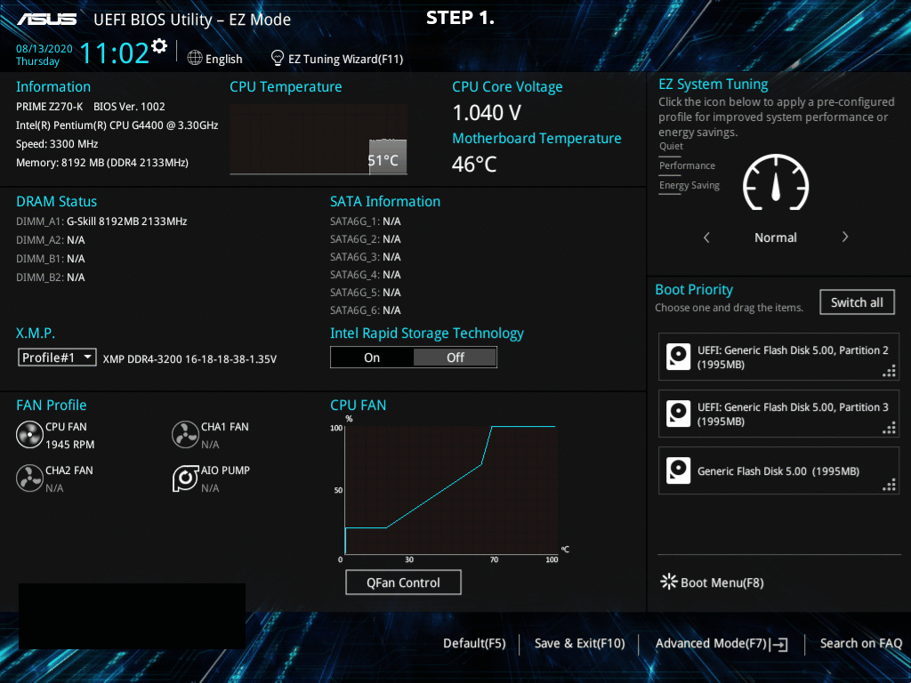Click the AIO PUMP icon
This screenshot has width=911, height=683.
[185, 478]
